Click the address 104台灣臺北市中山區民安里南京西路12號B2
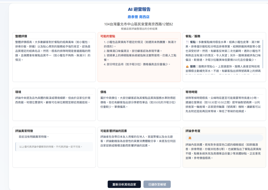 139,24
